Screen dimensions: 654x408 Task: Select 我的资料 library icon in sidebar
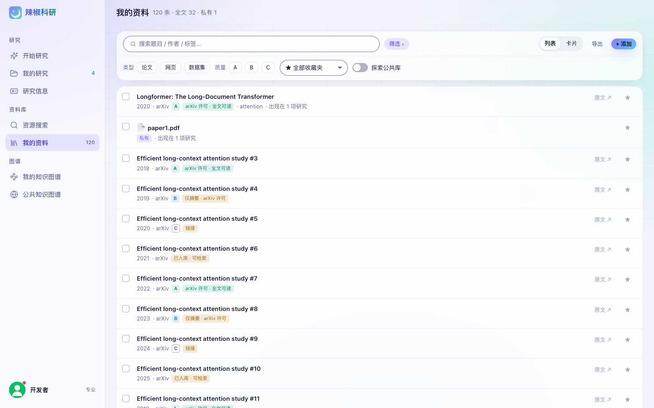coord(14,143)
